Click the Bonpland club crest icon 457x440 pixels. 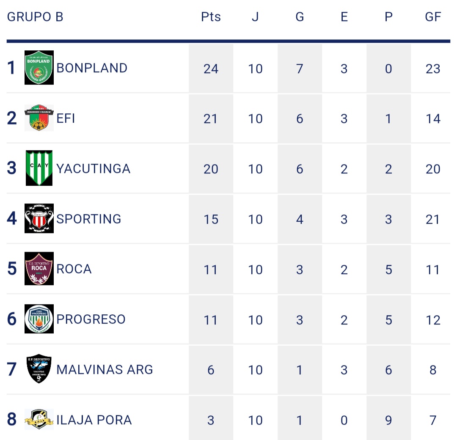click(39, 68)
